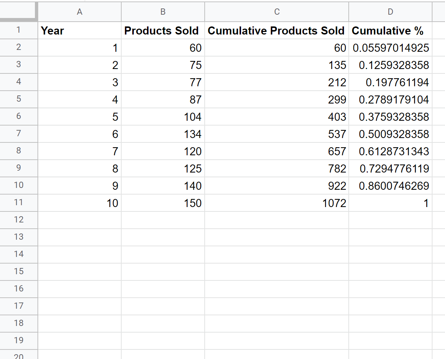This screenshot has width=445, height=359.
Task: Click cell showing 134 products sold
Action: click(x=163, y=134)
